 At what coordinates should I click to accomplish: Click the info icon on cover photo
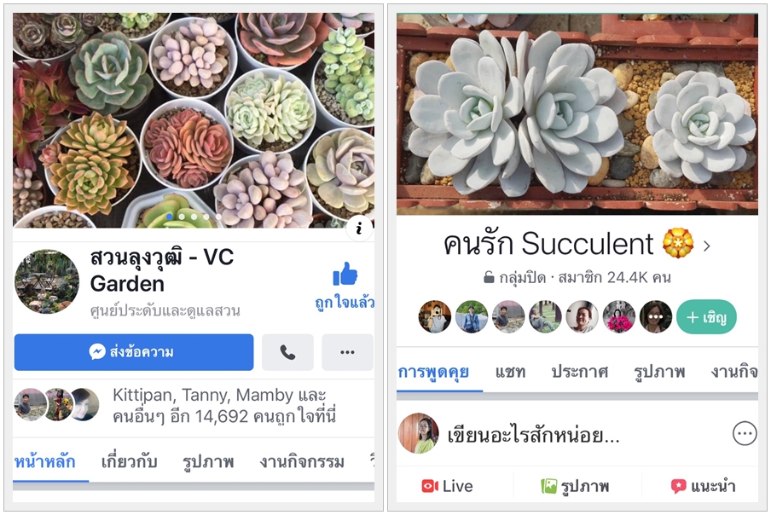click(359, 228)
